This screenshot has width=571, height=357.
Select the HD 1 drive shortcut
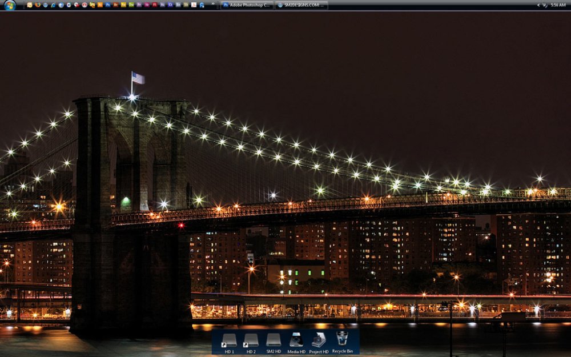(229, 343)
